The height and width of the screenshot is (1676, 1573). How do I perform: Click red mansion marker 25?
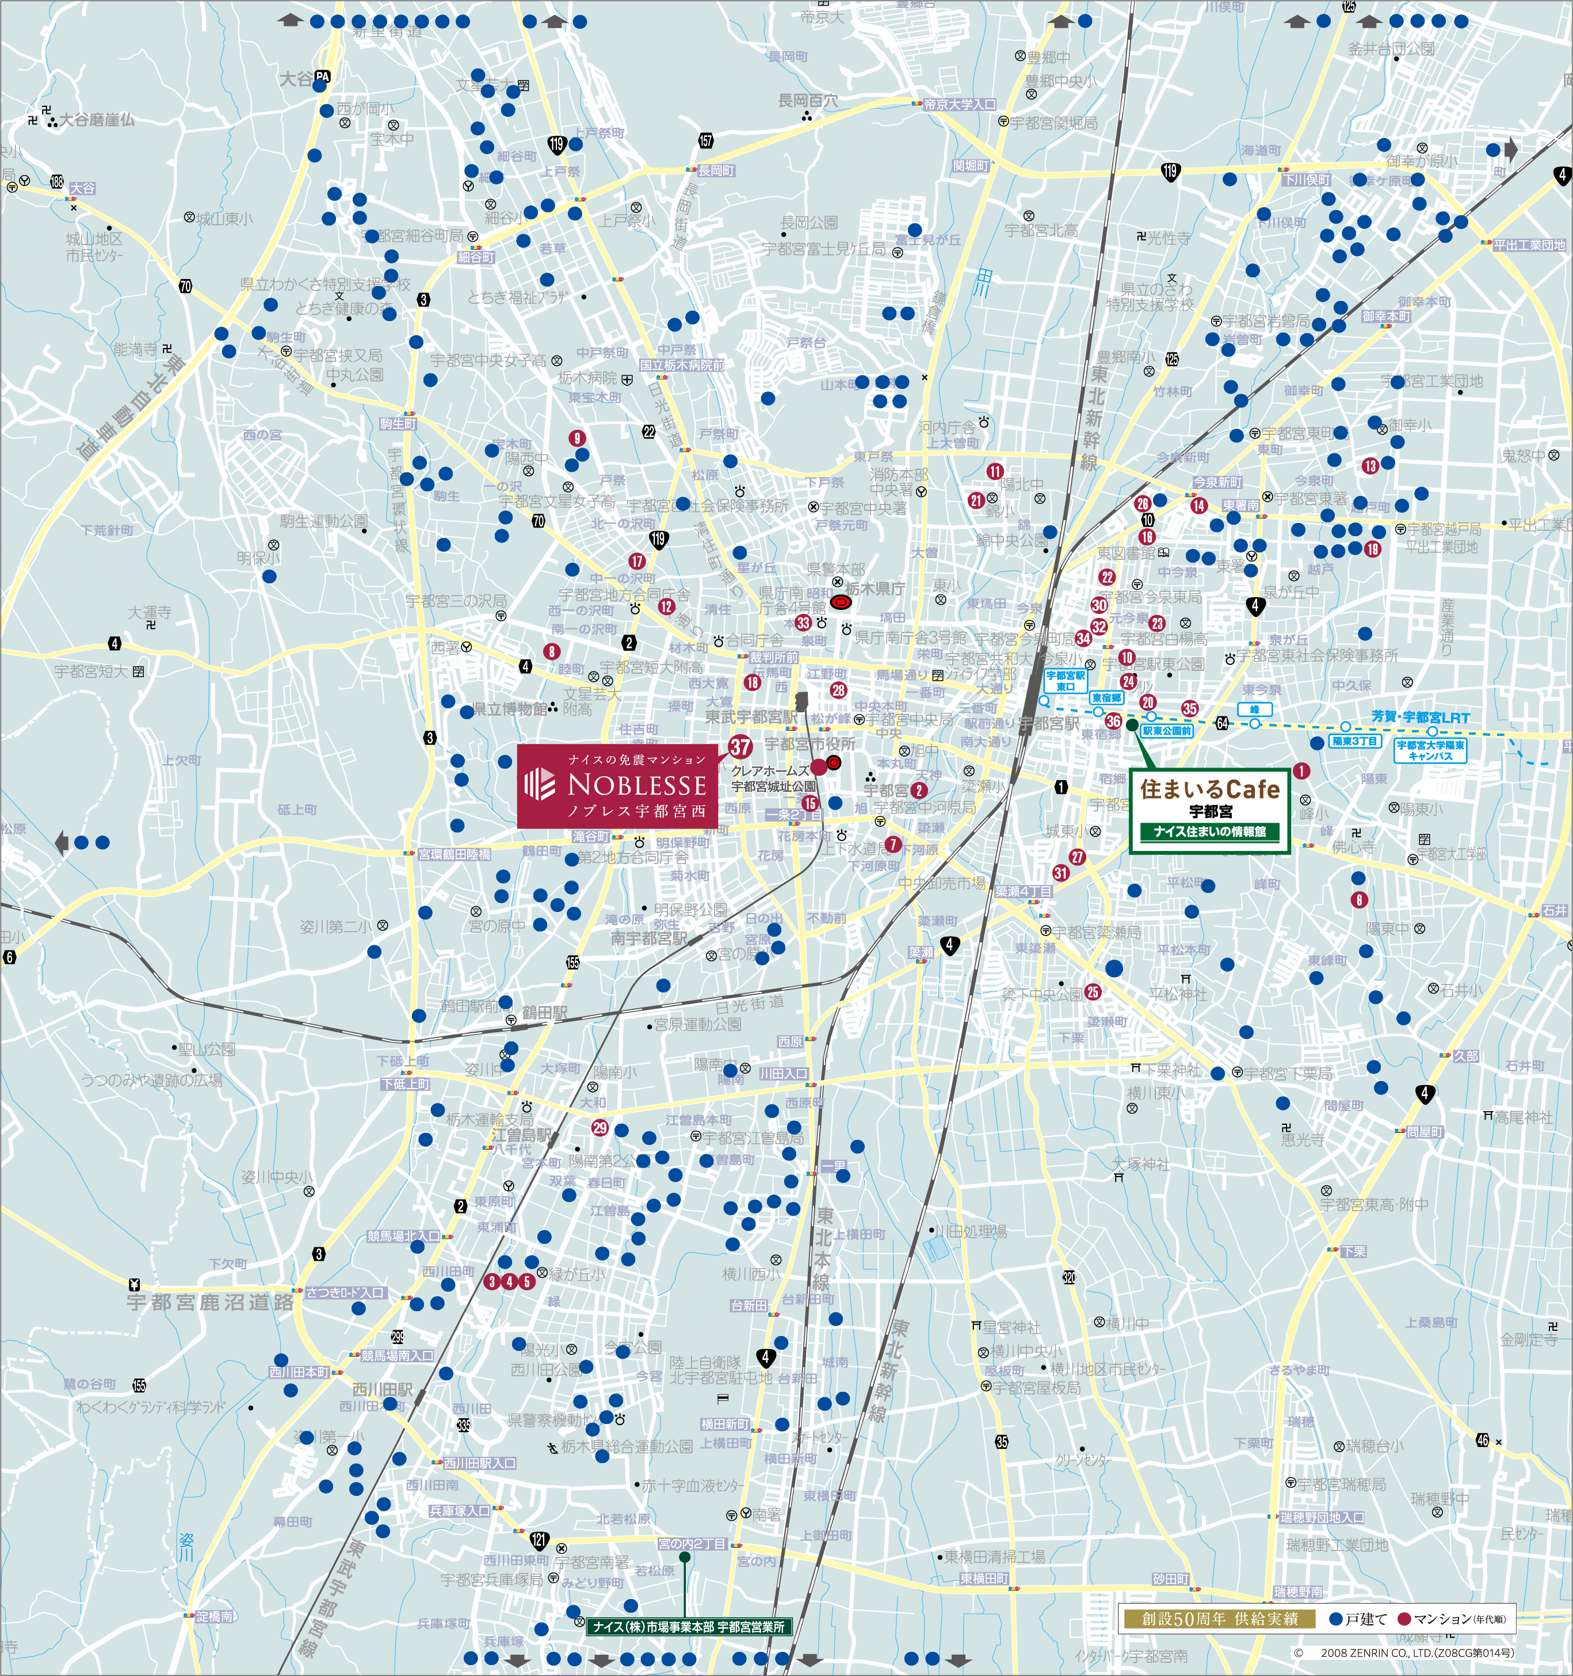click(1093, 991)
